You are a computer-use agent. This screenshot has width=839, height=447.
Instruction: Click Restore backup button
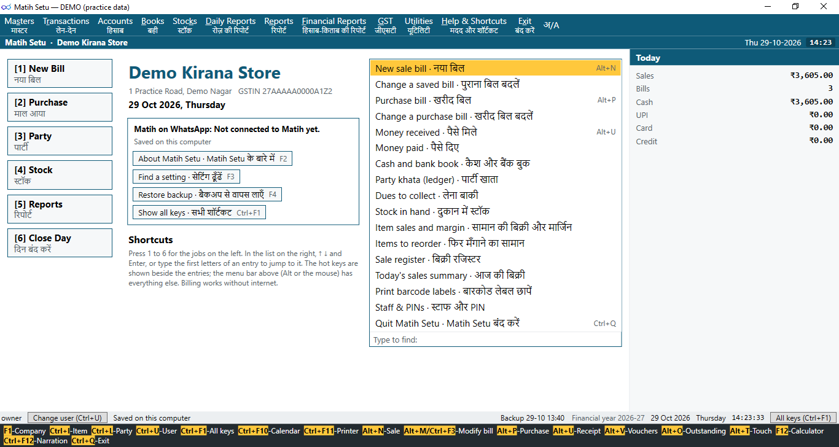(207, 195)
